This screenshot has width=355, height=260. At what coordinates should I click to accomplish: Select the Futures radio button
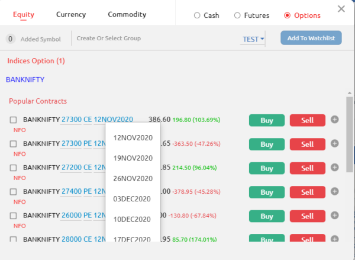[237, 15]
